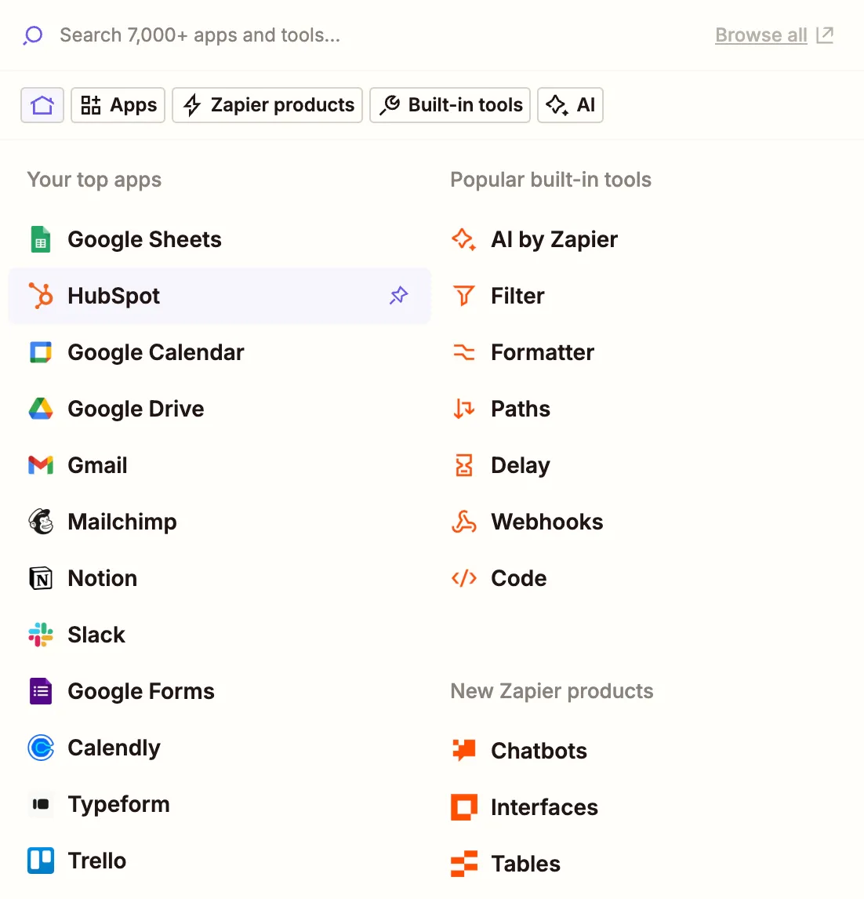Click the Google Drive triangle icon
The width and height of the screenshot is (864, 899).
(41, 409)
